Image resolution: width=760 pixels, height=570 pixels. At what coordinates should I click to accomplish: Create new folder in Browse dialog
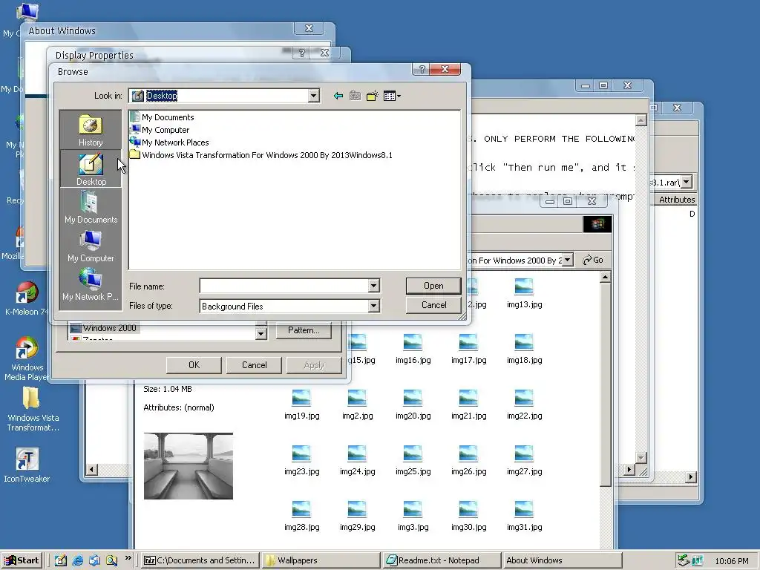point(373,96)
